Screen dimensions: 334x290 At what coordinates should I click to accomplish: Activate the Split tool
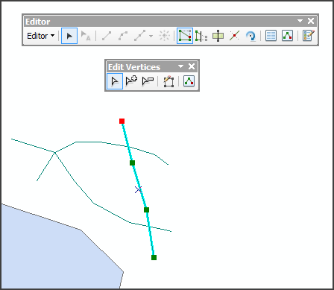click(x=234, y=36)
